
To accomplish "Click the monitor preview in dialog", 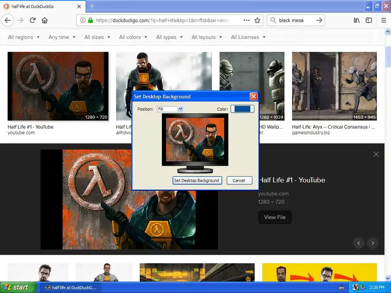I will pyautogui.click(x=195, y=143).
